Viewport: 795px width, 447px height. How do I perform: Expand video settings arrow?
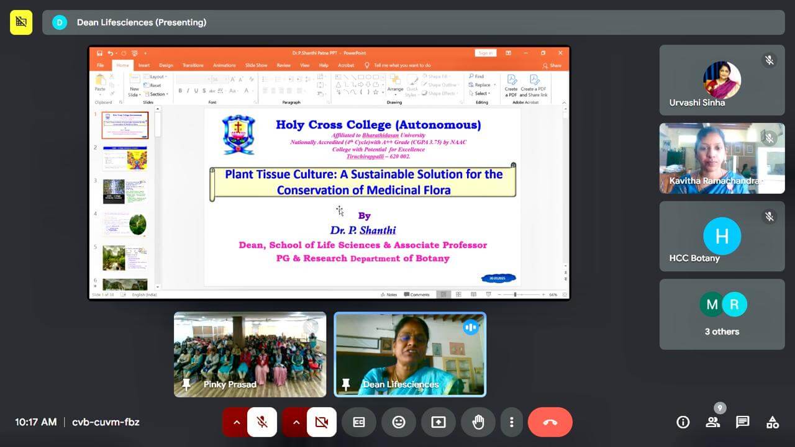pyautogui.click(x=296, y=422)
